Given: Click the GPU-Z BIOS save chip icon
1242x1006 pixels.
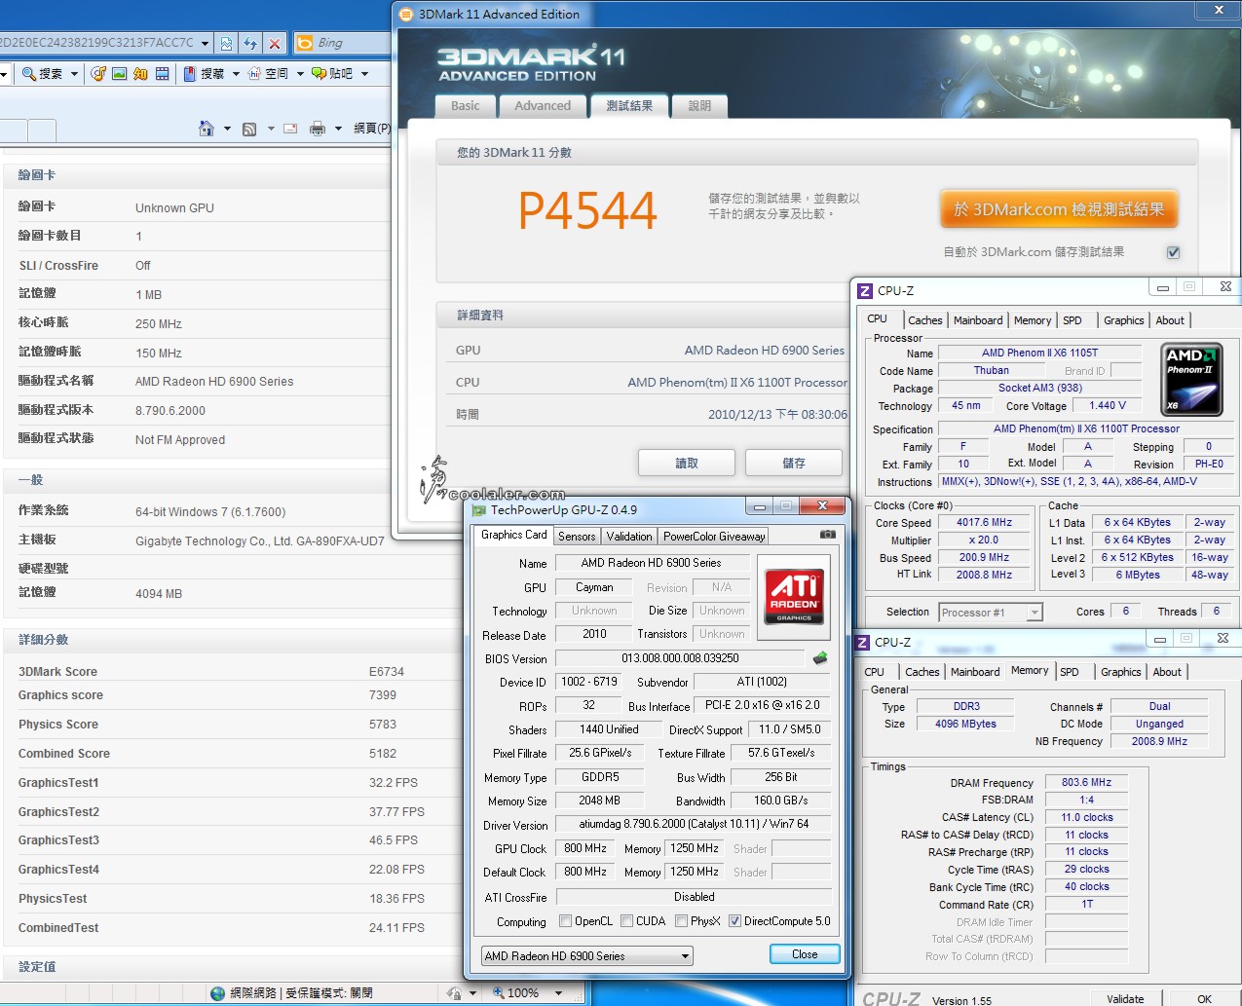Looking at the screenshot, I should tap(820, 658).
